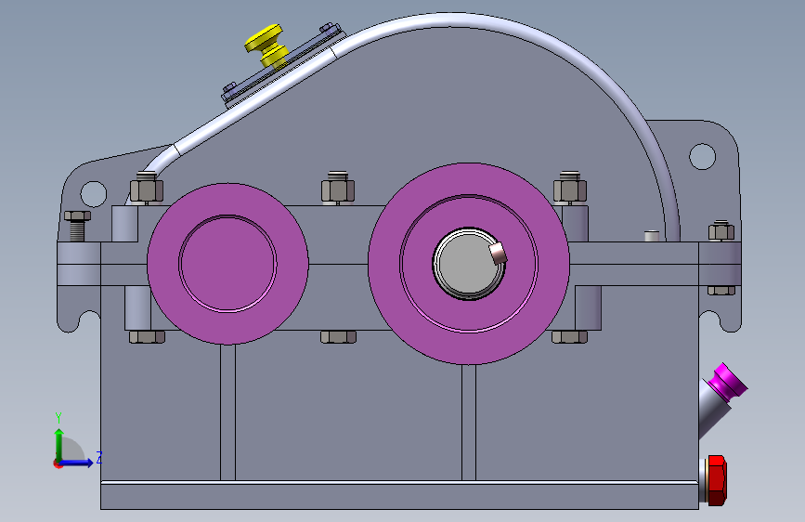Select the gray output shaft end face
805x522 pixels.
pos(466,264)
